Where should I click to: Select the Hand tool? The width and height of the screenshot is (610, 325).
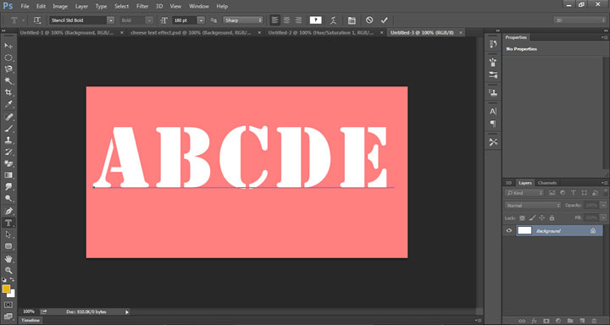coord(8,258)
